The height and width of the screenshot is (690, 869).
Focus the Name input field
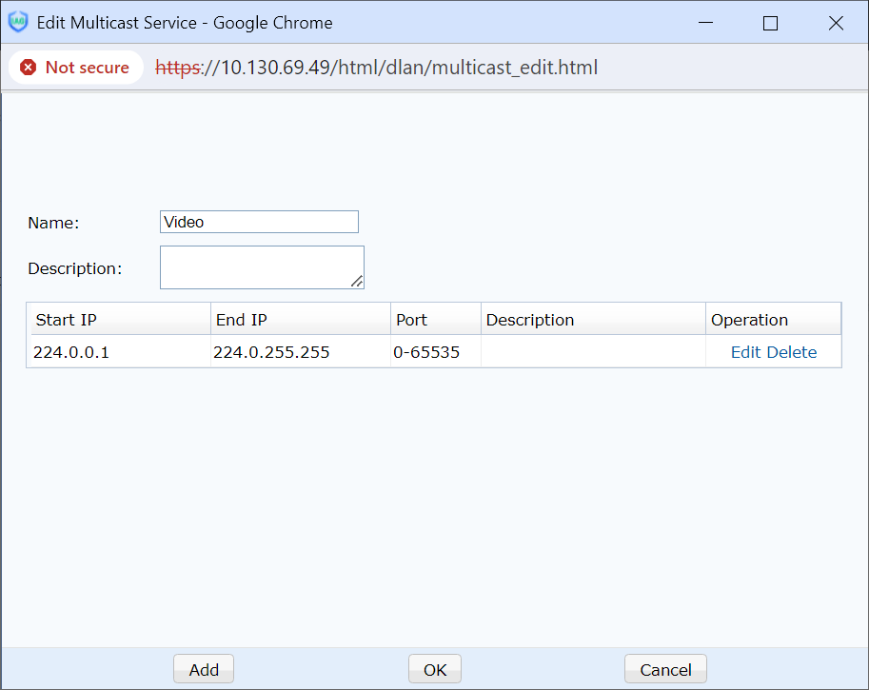pyautogui.click(x=259, y=222)
